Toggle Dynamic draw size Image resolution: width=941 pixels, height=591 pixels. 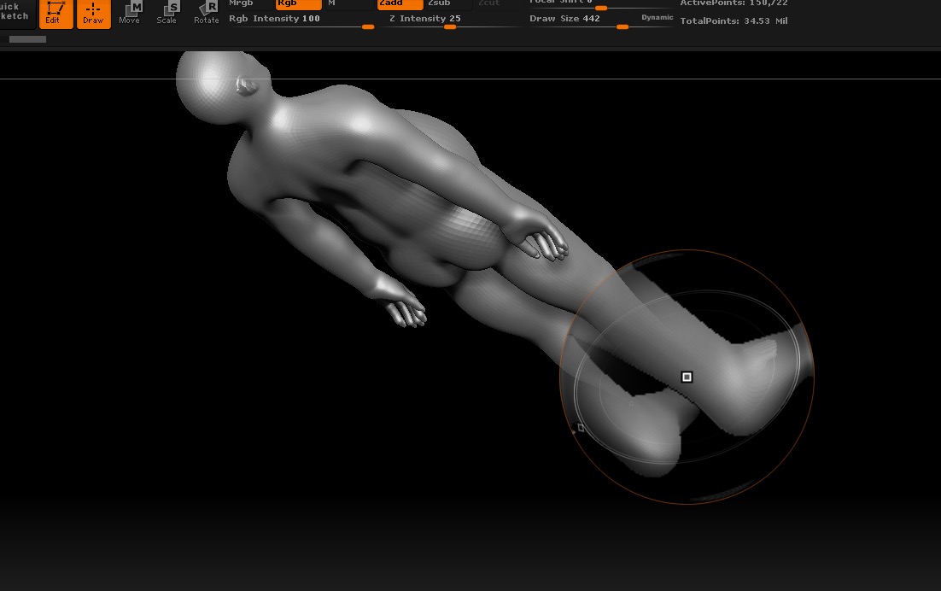click(658, 17)
